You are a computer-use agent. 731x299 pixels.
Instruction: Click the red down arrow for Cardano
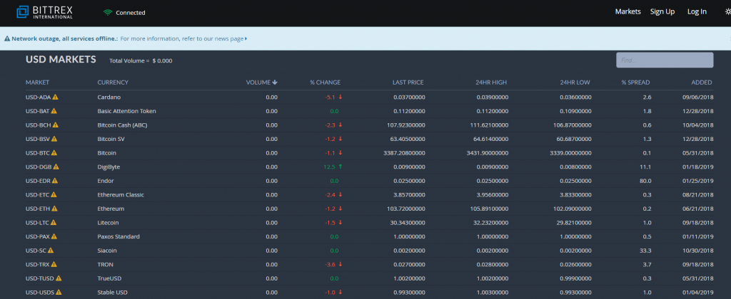(341, 97)
